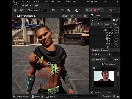Open viewport scalability settings gear
Image resolution: width=132 pixels, height=99 pixels.
86,16
